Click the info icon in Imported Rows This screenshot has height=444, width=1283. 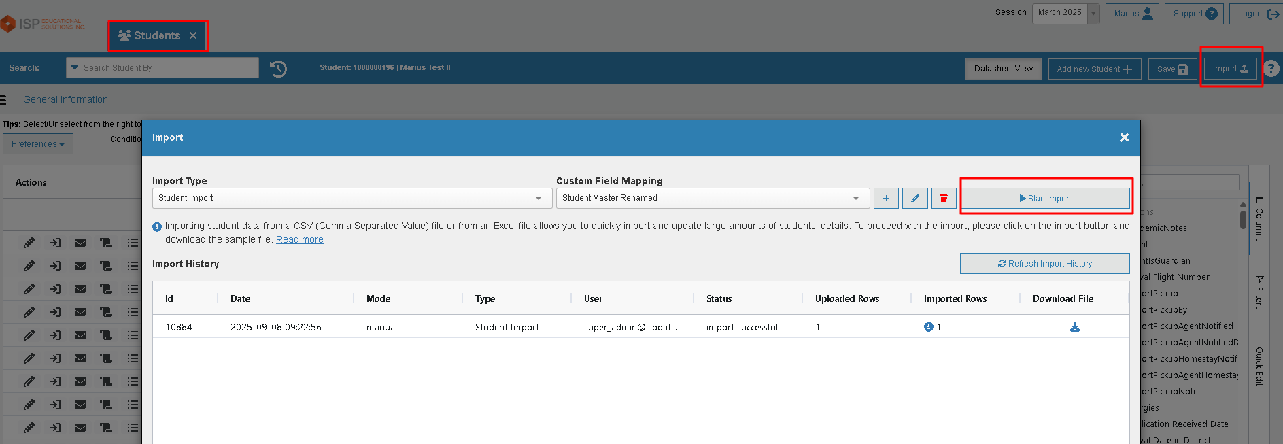928,327
